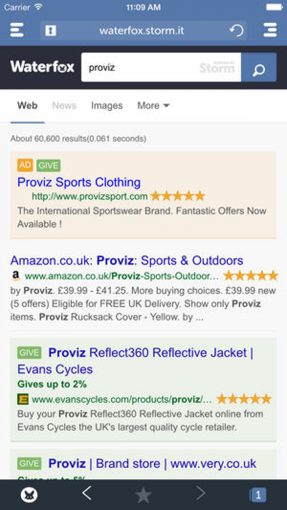
Task: Tap the share icon in address bar
Action: (51, 31)
